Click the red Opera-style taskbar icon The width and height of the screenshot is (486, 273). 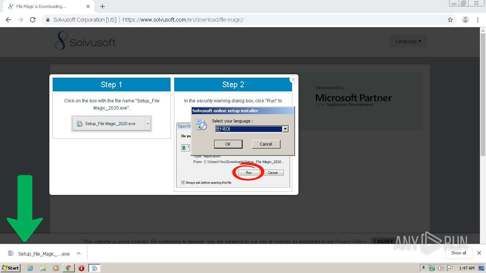coord(81,268)
